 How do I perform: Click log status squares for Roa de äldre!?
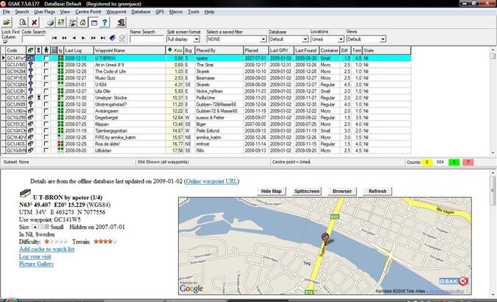(60, 144)
